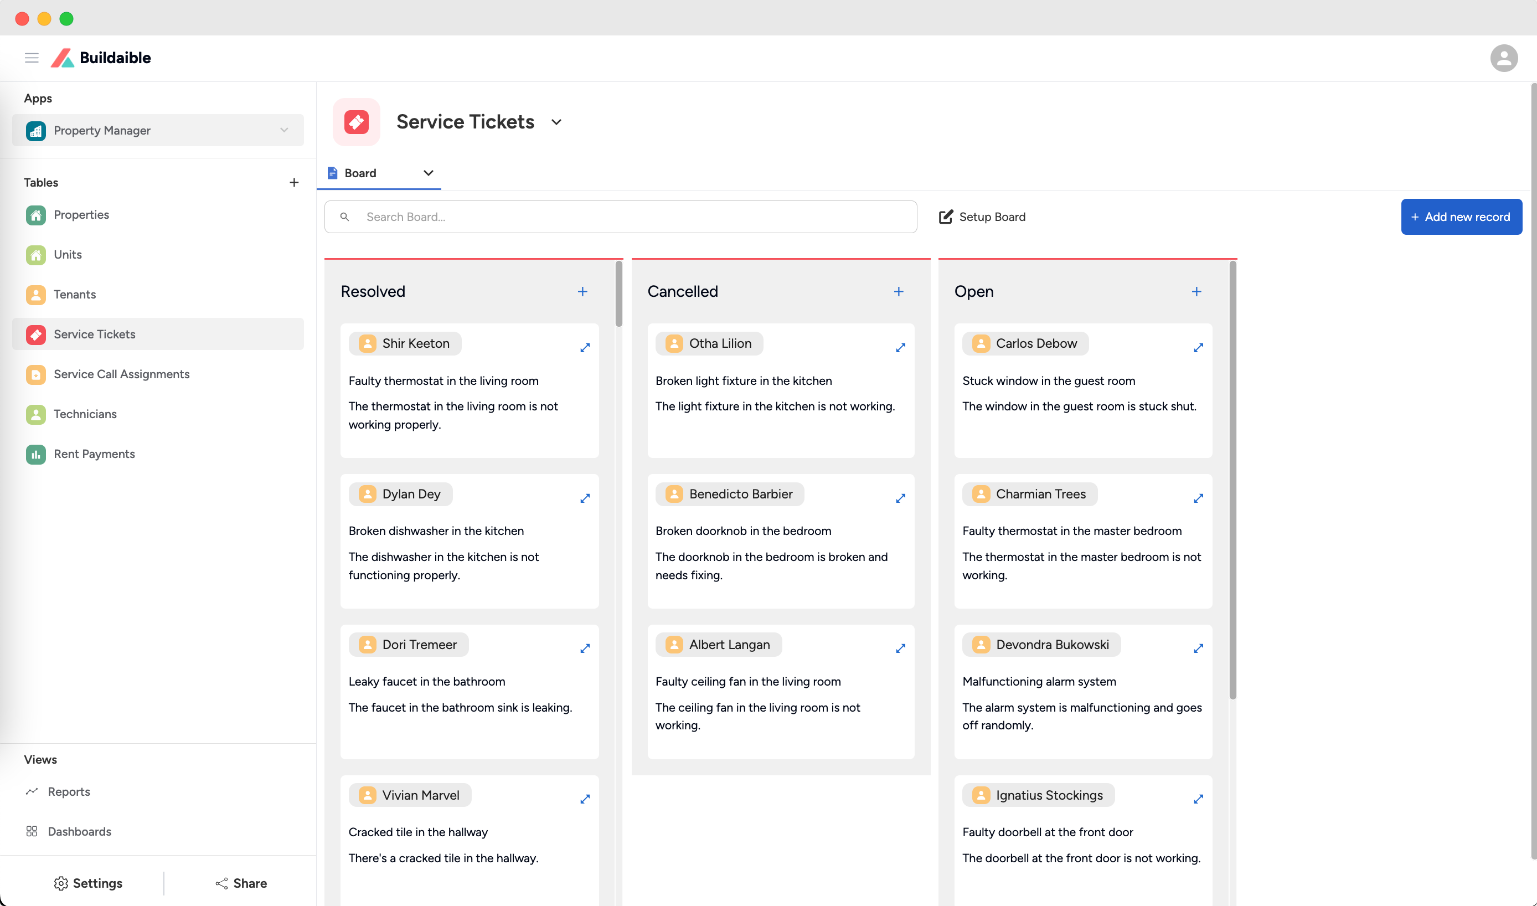The height and width of the screenshot is (906, 1537).
Task: Open the Units table
Action: click(x=158, y=255)
